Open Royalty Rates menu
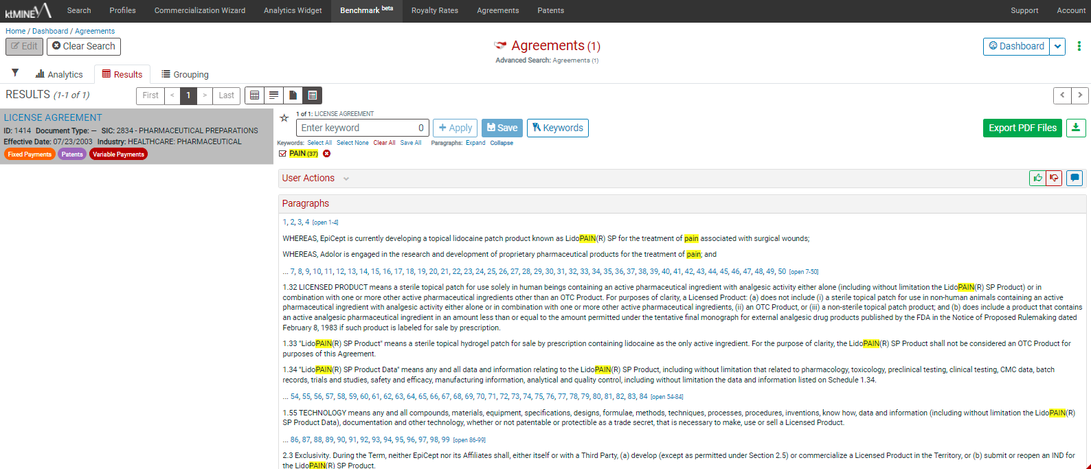The image size is (1091, 469). pos(435,10)
